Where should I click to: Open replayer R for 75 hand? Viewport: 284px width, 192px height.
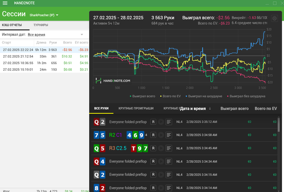pyautogui.click(x=153, y=135)
